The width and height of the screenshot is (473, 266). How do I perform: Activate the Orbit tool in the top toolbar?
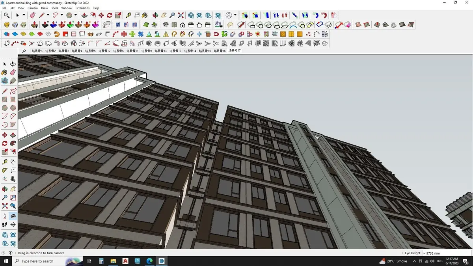click(155, 15)
